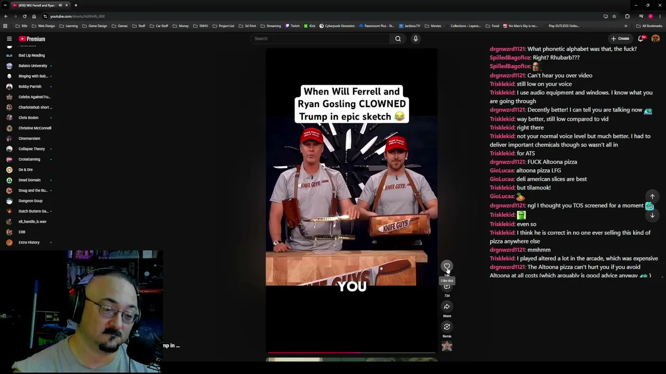Pause the Knife Guys Short video
This screenshot has width=666, height=374.
352,201
